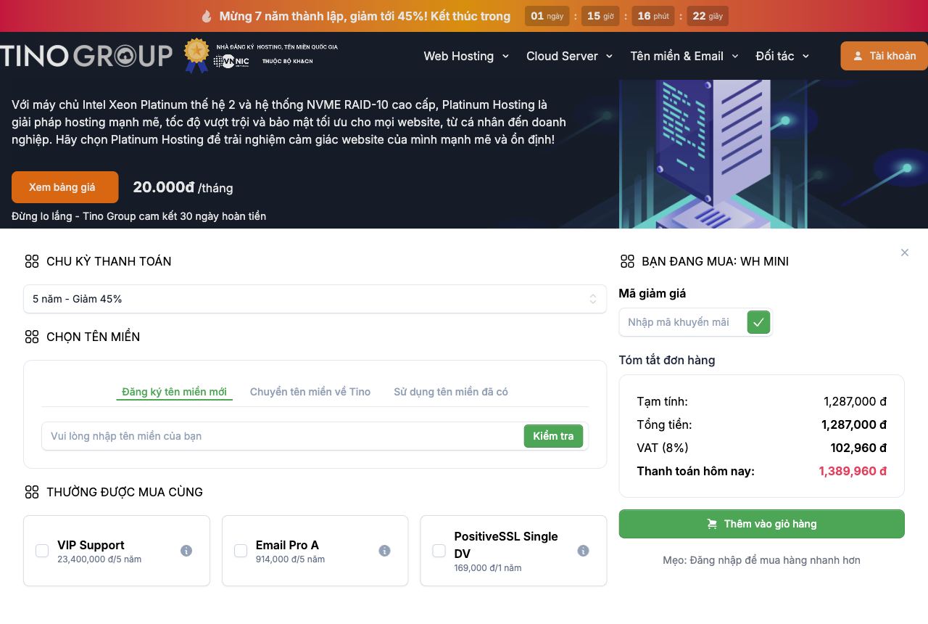Click the 'Tổng tiền:' label
Image resolution: width=928 pixels, height=624 pixels.
tap(664, 424)
